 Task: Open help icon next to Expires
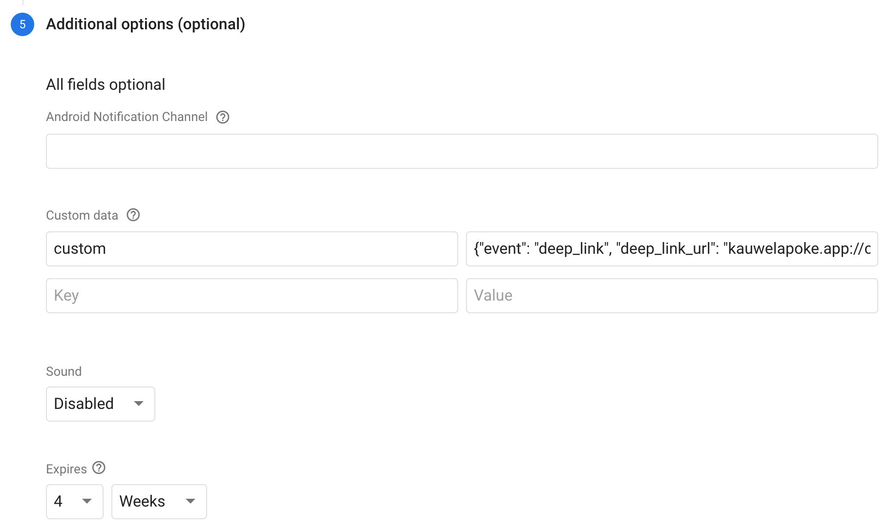coord(99,468)
